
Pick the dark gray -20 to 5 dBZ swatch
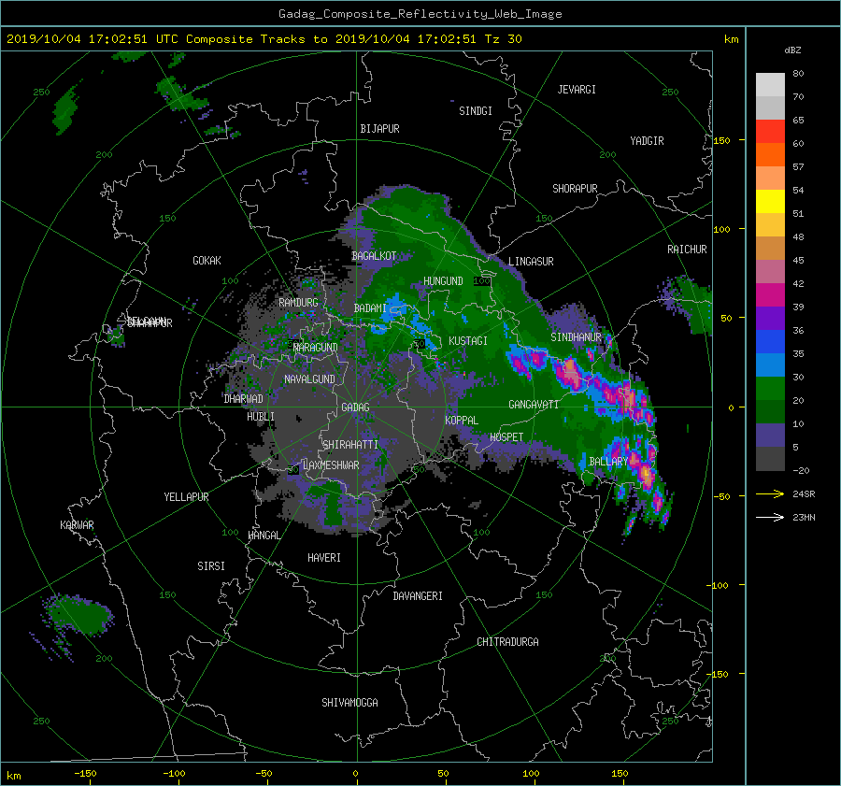click(770, 458)
